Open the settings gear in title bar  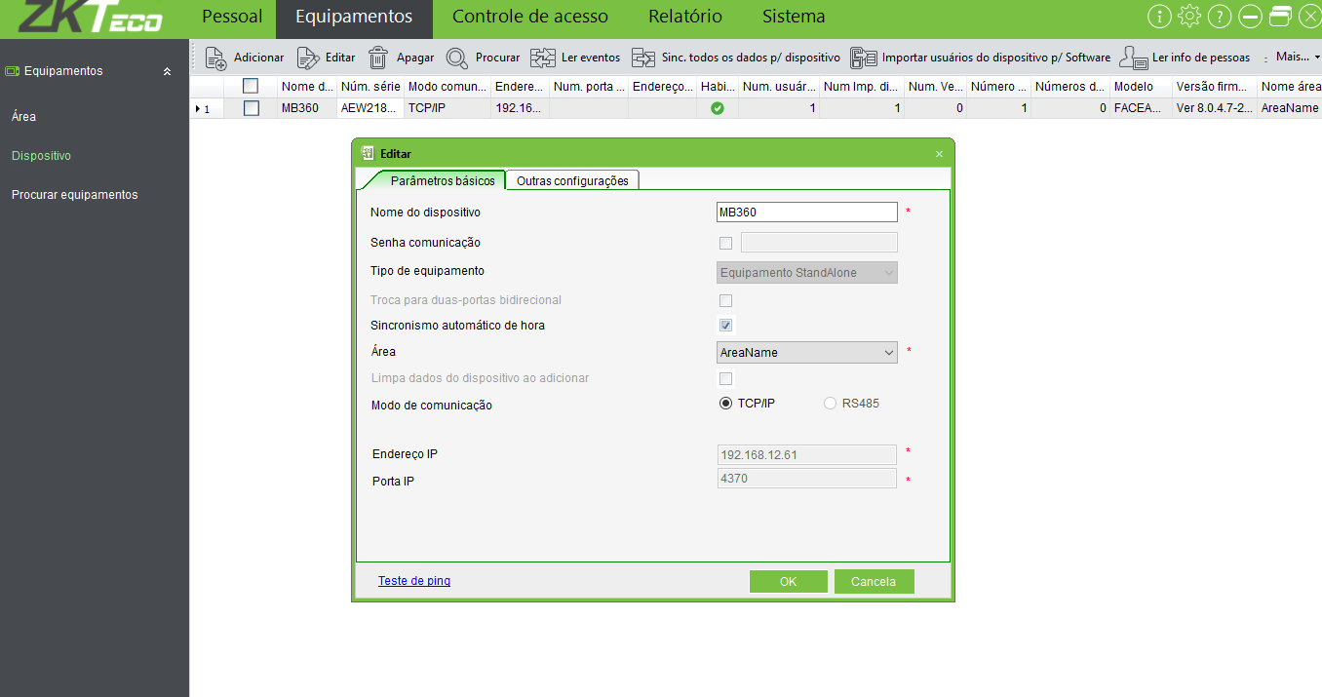[1188, 17]
